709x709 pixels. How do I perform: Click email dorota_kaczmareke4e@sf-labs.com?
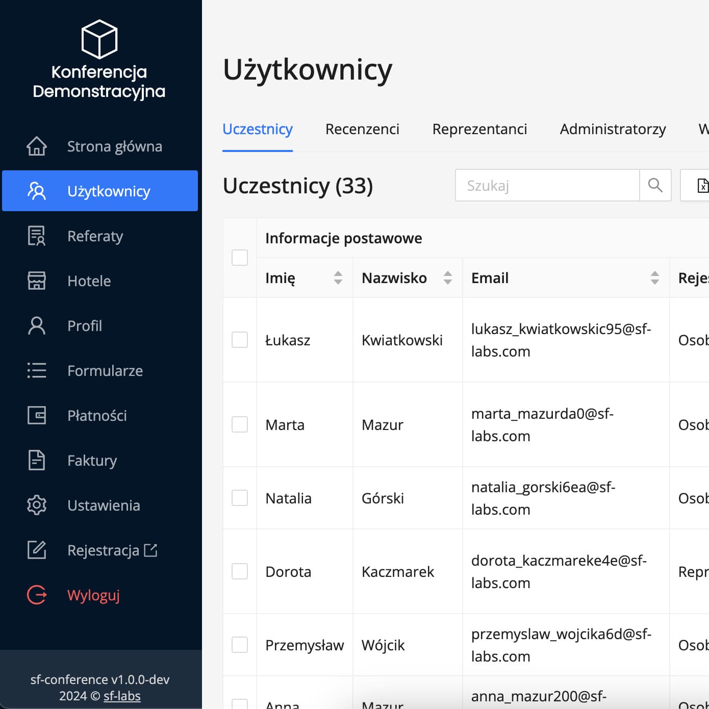559,571
